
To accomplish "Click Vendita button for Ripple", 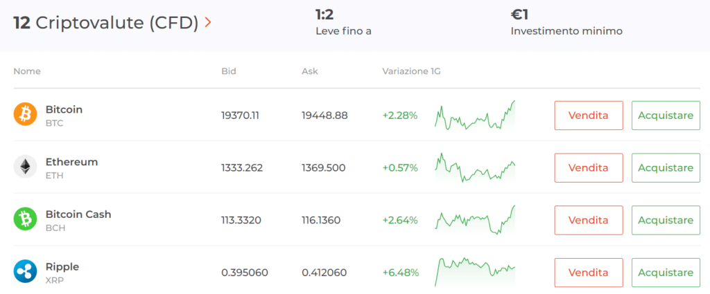I will click(589, 273).
